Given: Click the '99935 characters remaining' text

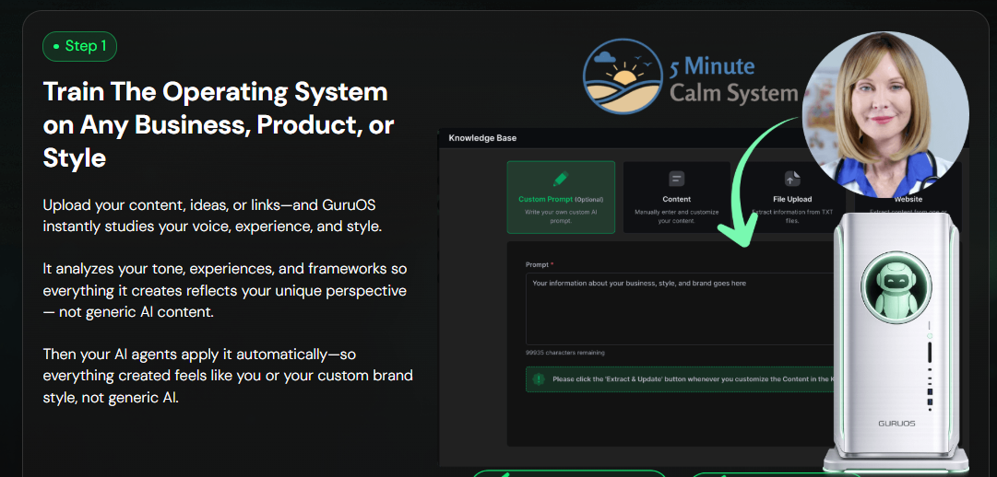Looking at the screenshot, I should click(564, 353).
